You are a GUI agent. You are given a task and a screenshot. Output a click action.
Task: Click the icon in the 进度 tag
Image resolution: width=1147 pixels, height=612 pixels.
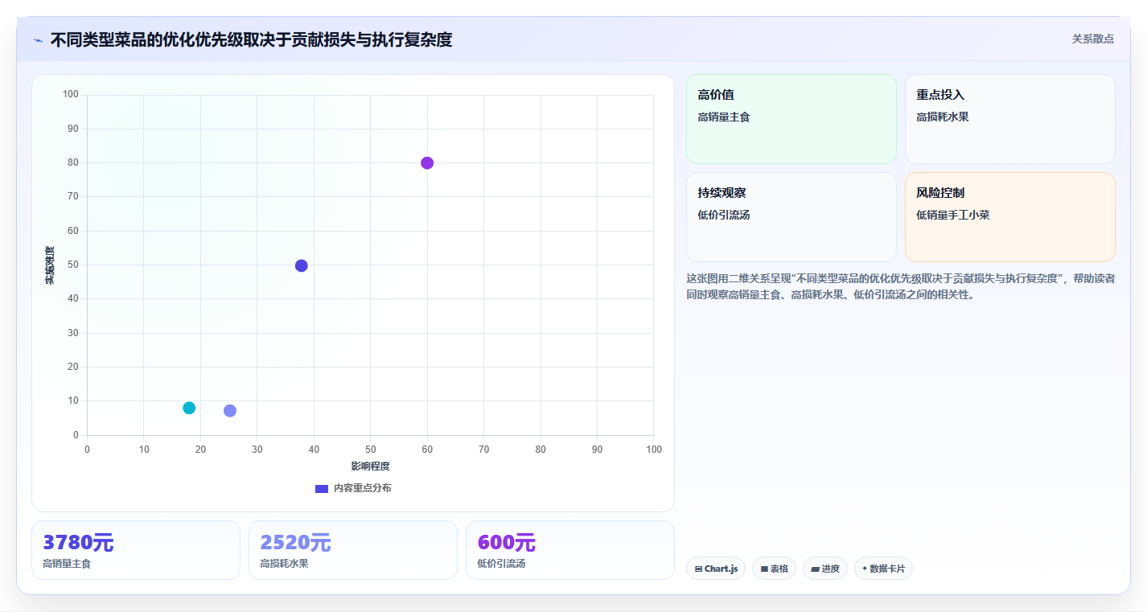coord(815,569)
